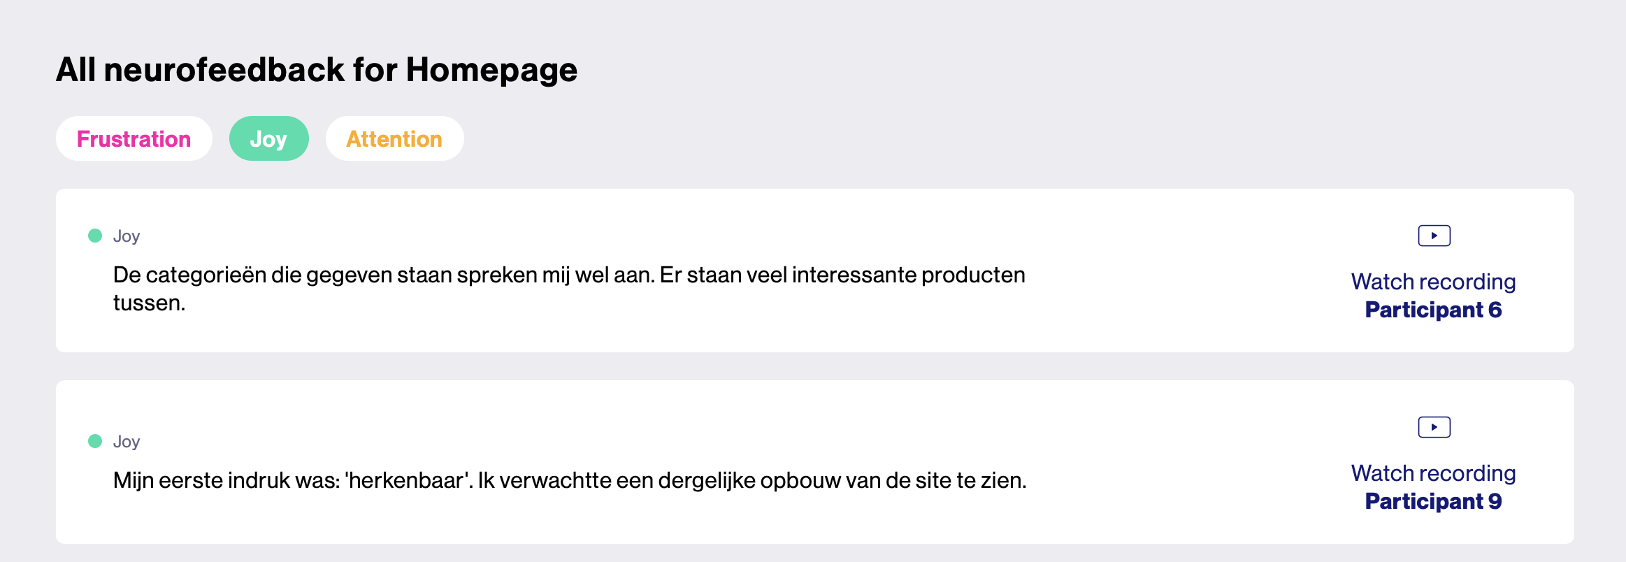The width and height of the screenshot is (1626, 562).
Task: Select the Frustration filter pill
Action: pyautogui.click(x=134, y=138)
